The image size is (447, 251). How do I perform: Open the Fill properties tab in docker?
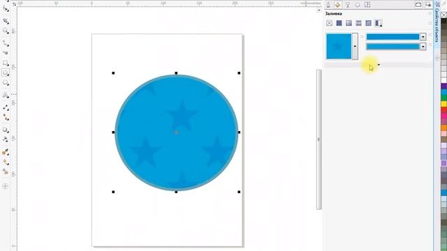(x=338, y=5)
